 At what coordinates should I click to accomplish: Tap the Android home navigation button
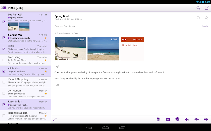[x=105, y=127]
